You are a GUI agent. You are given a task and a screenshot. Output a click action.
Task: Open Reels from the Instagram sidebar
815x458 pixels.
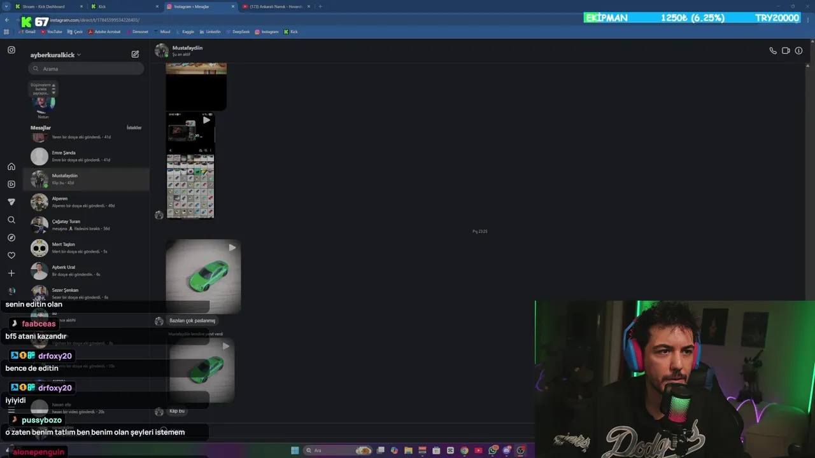point(11,184)
